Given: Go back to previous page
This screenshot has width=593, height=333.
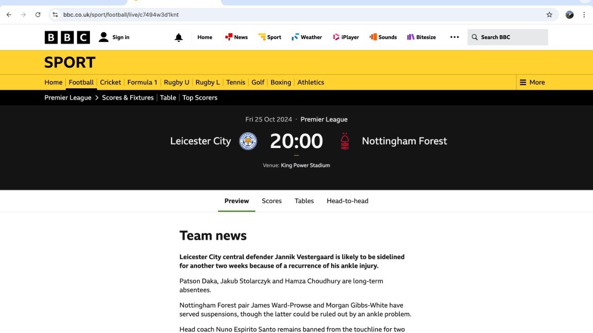Looking at the screenshot, I should [9, 15].
